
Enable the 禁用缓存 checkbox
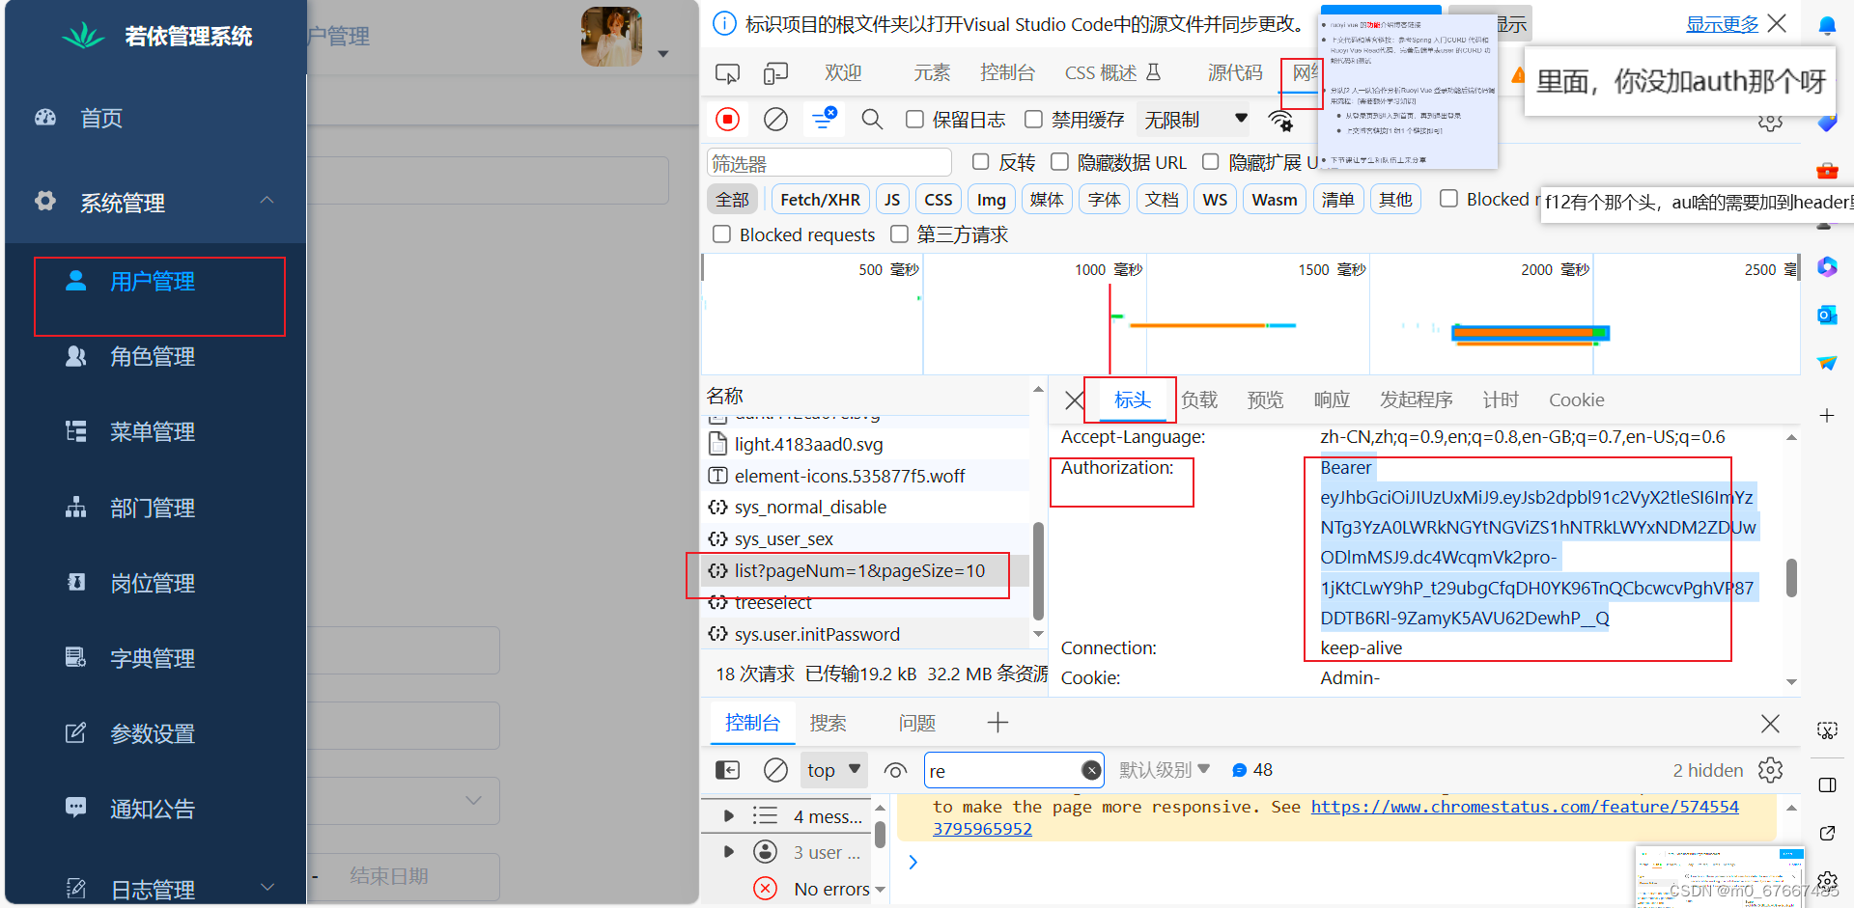click(x=1033, y=119)
